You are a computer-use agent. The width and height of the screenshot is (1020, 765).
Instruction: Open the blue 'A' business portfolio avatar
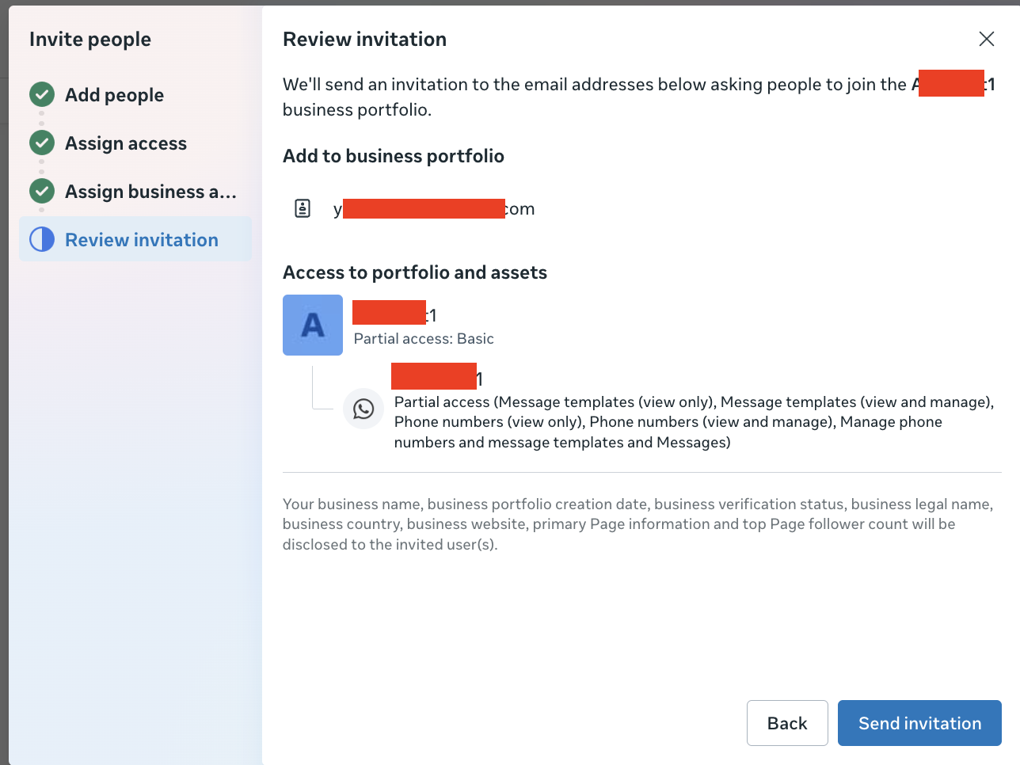click(x=312, y=325)
